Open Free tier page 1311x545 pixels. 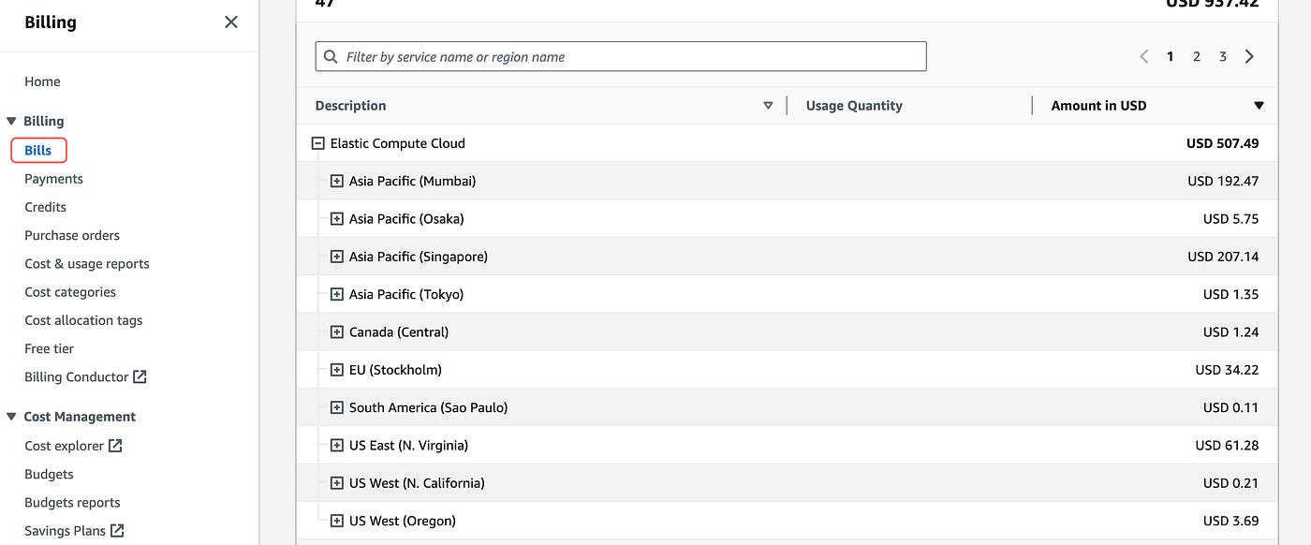pyautogui.click(x=49, y=348)
